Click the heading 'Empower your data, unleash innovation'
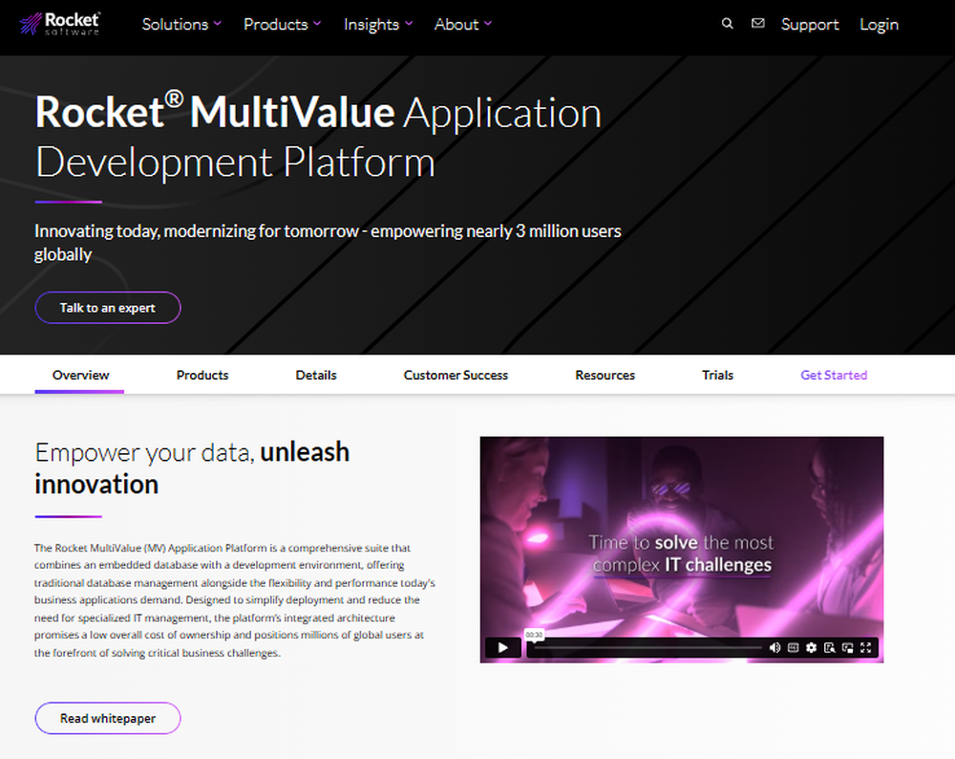 pos(192,468)
